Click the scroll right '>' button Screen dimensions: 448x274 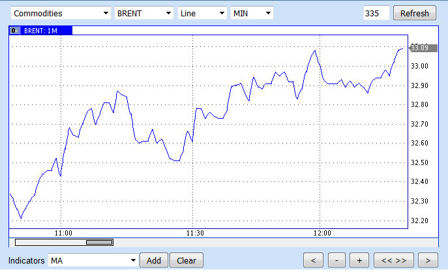click(428, 260)
